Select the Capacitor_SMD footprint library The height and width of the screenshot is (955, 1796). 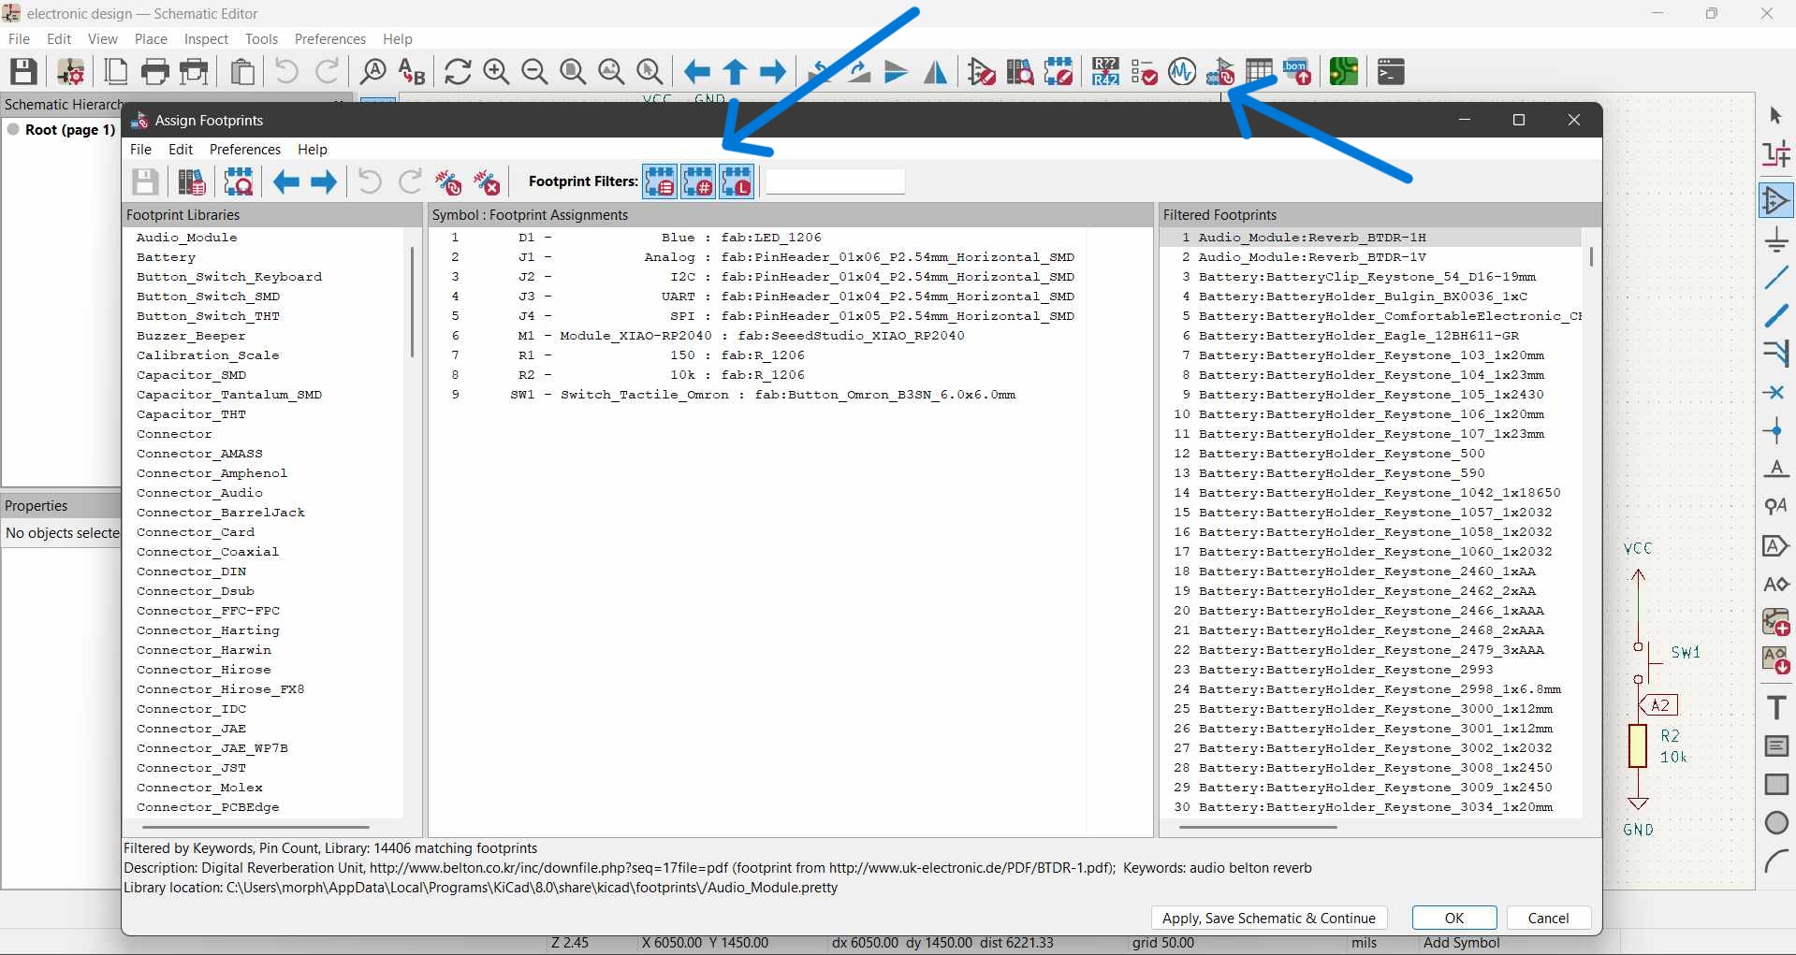[x=192, y=375]
